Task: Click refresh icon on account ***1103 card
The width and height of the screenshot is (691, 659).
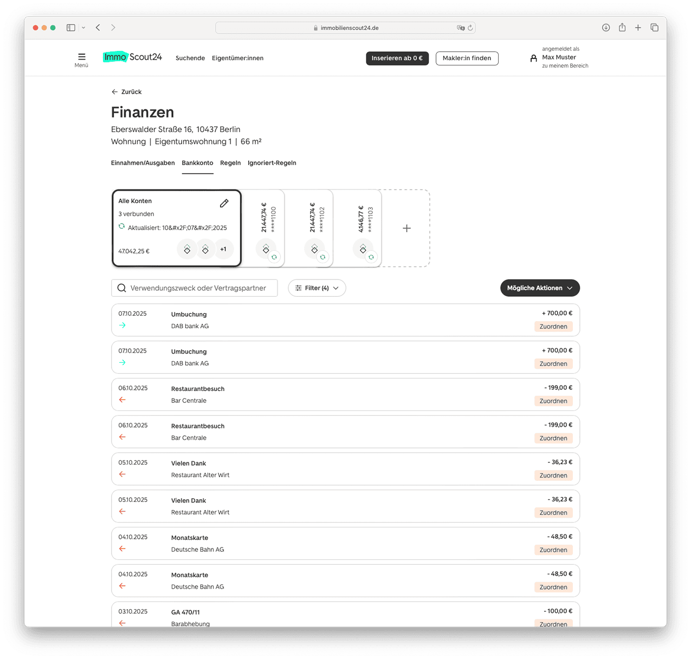Action: click(371, 257)
